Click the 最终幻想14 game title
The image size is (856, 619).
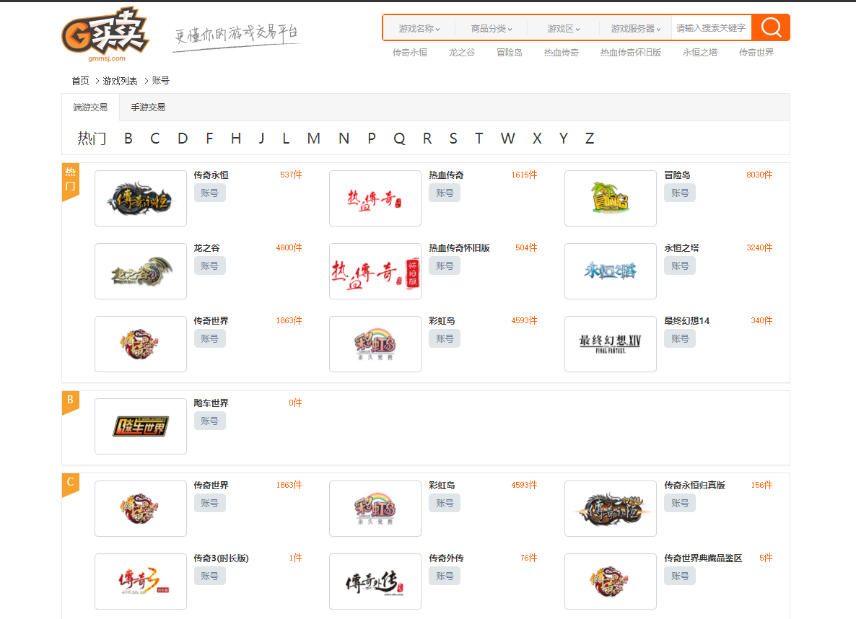[x=687, y=321]
